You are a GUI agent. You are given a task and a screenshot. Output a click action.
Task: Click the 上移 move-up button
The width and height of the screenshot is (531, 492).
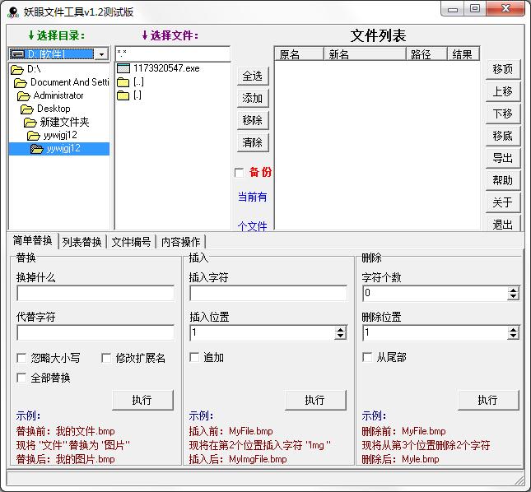[x=502, y=91]
